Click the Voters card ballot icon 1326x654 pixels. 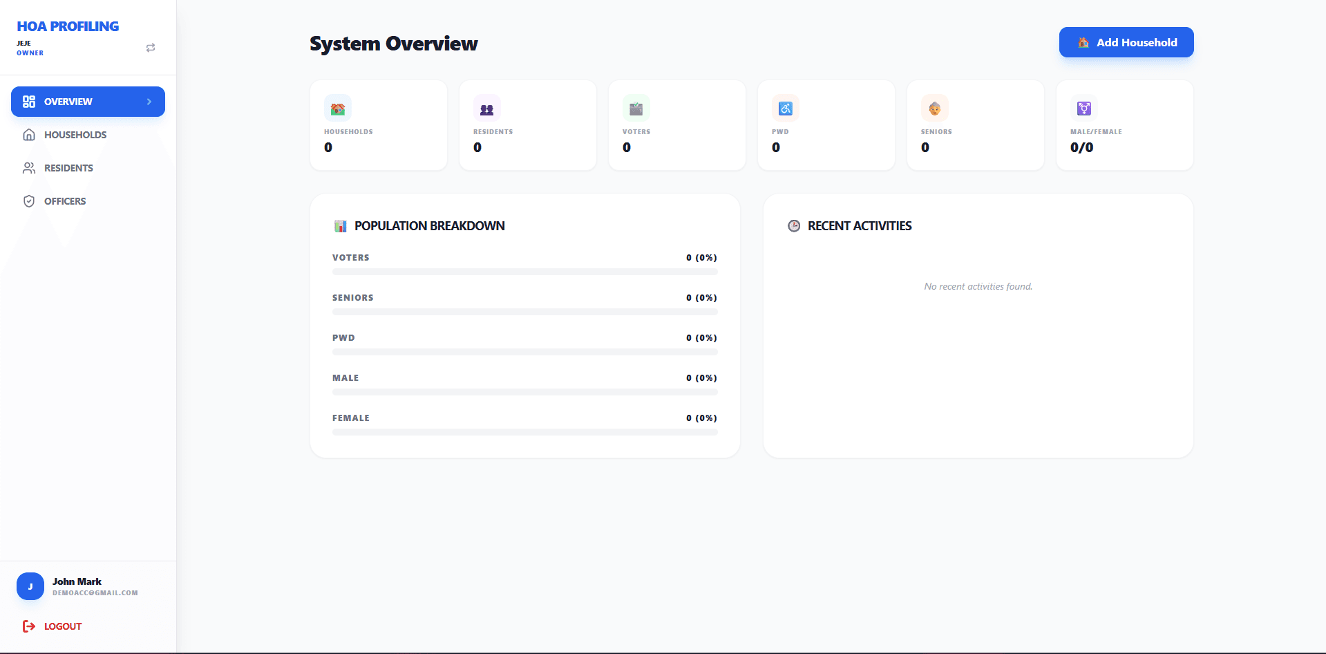(x=636, y=109)
